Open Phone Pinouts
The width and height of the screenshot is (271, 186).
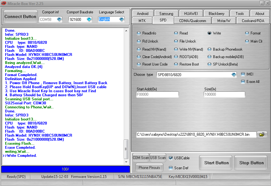click(149, 167)
